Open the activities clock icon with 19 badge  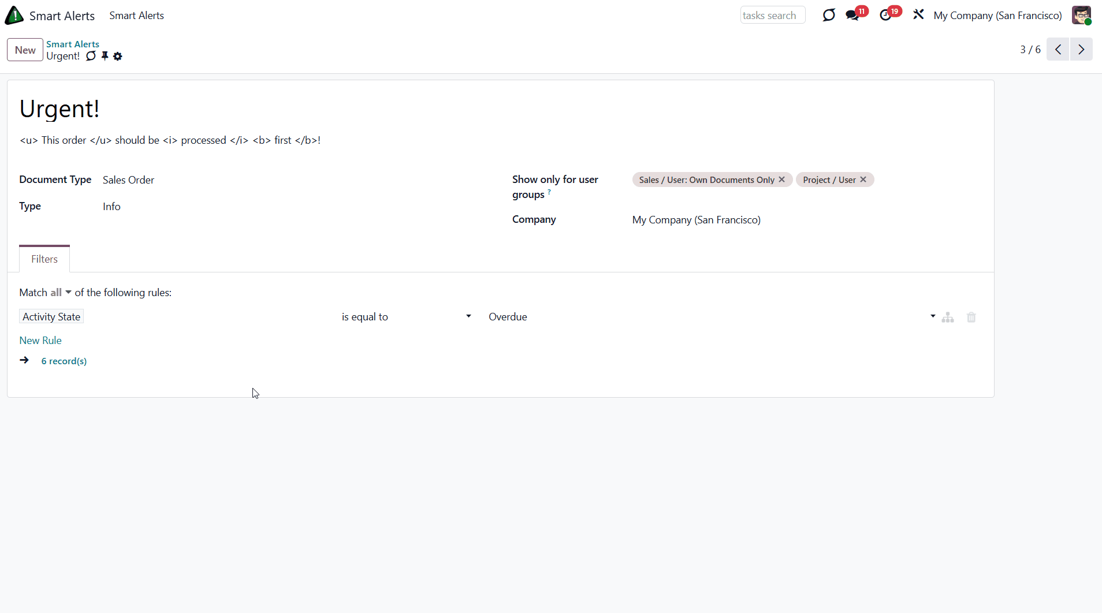pyautogui.click(x=885, y=16)
